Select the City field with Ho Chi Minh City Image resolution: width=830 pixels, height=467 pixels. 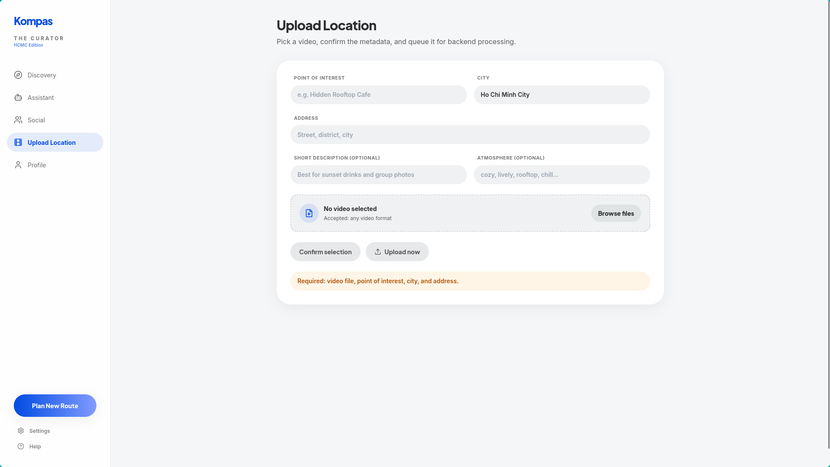point(562,95)
